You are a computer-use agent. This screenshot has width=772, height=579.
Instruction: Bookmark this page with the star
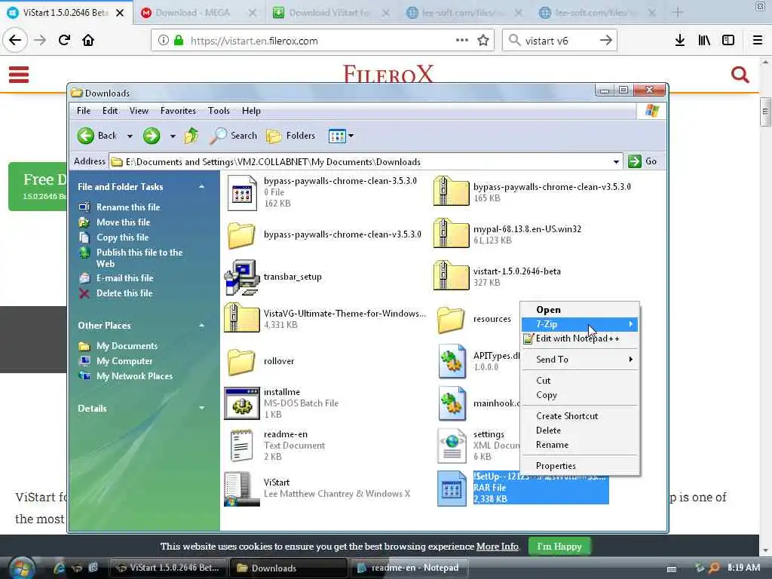tap(483, 41)
